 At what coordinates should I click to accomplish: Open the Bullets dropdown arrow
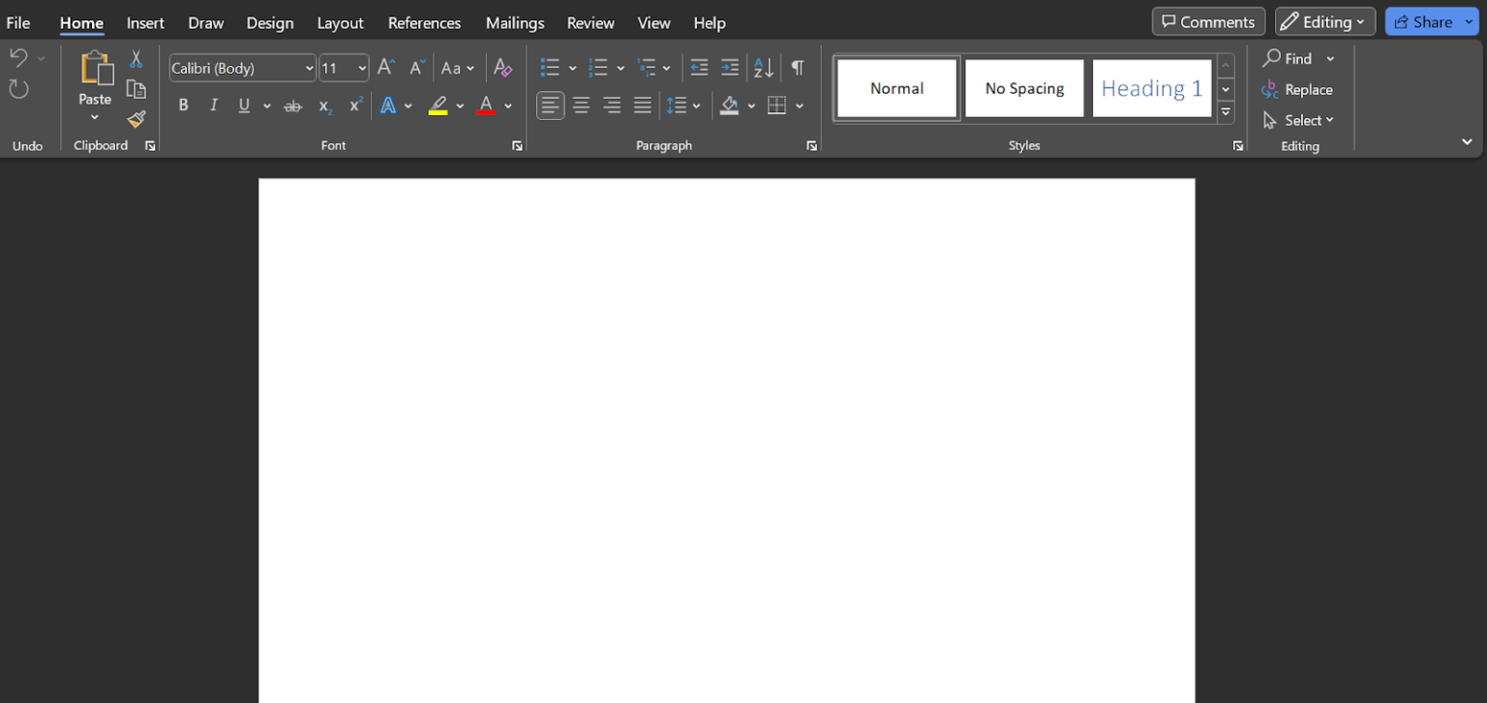point(573,68)
